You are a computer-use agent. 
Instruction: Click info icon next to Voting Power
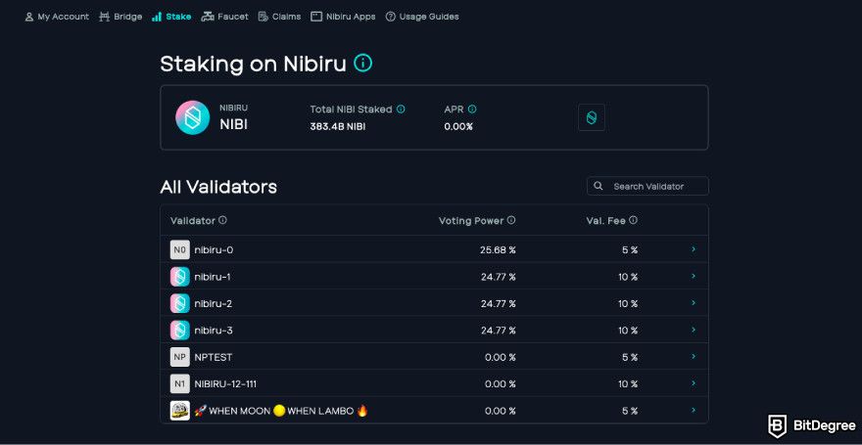[511, 220]
